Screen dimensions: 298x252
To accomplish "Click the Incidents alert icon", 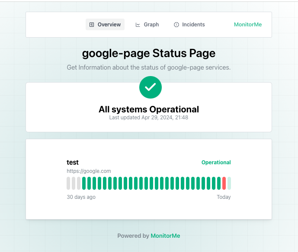I will [176, 25].
